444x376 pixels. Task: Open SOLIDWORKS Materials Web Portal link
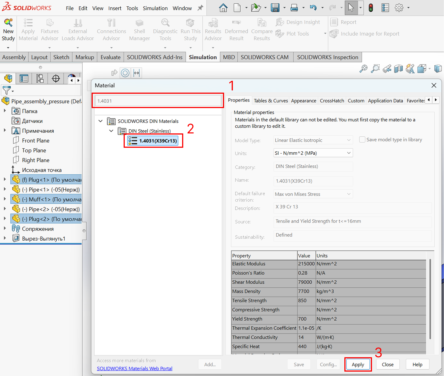click(x=134, y=369)
